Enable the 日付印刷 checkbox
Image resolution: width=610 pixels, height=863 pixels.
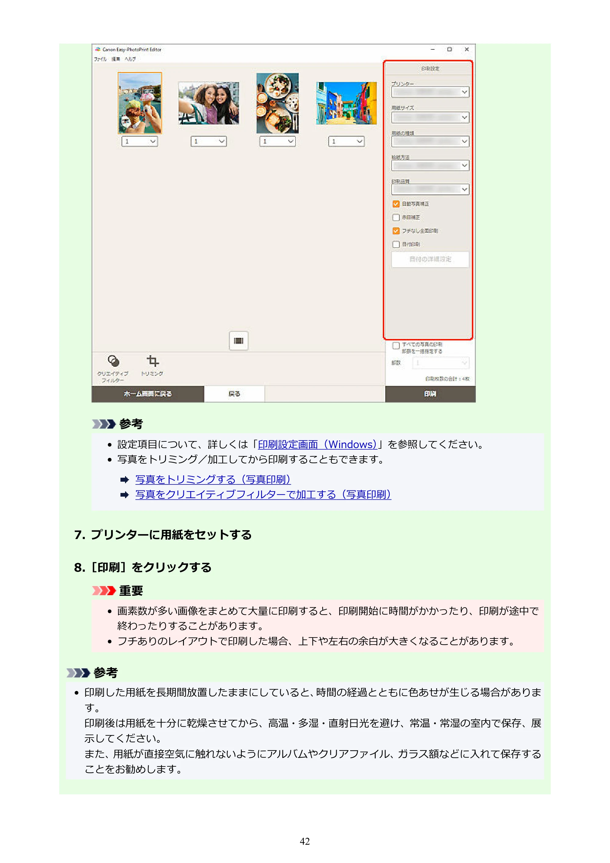click(x=396, y=244)
